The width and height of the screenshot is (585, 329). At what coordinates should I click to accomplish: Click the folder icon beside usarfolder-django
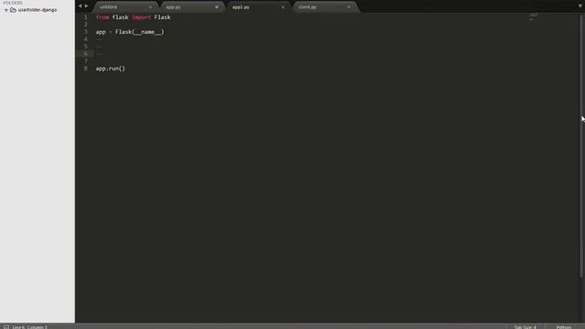(13, 10)
